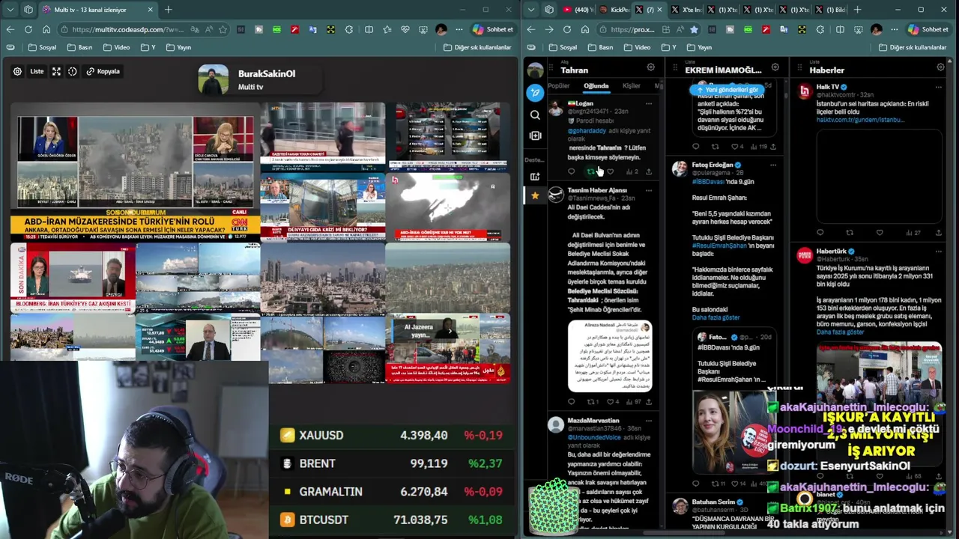Open Haberler column settings gear
This screenshot has width=959, height=539.
(x=940, y=67)
